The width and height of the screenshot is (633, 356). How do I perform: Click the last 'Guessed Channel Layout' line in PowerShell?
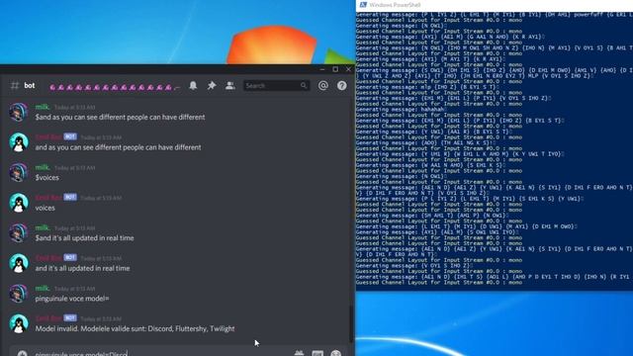click(x=439, y=283)
